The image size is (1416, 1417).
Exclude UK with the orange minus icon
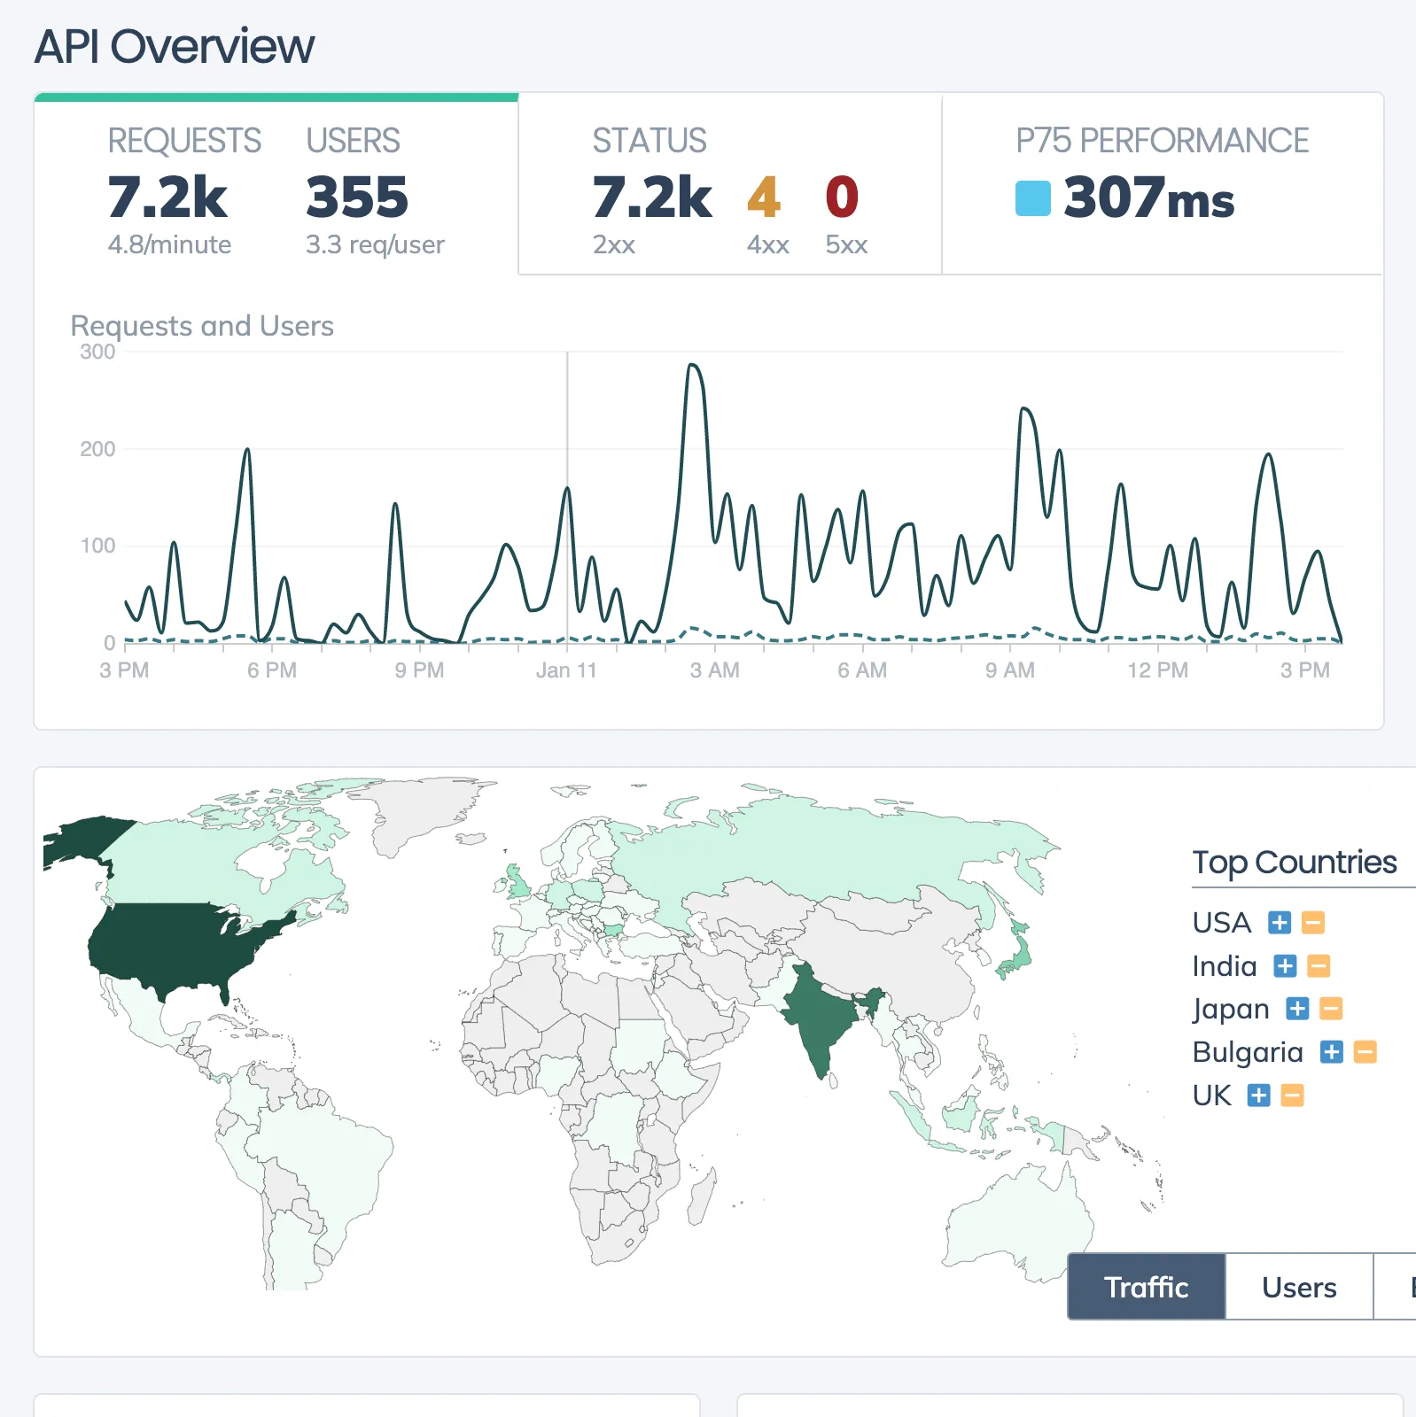[x=1293, y=1096]
